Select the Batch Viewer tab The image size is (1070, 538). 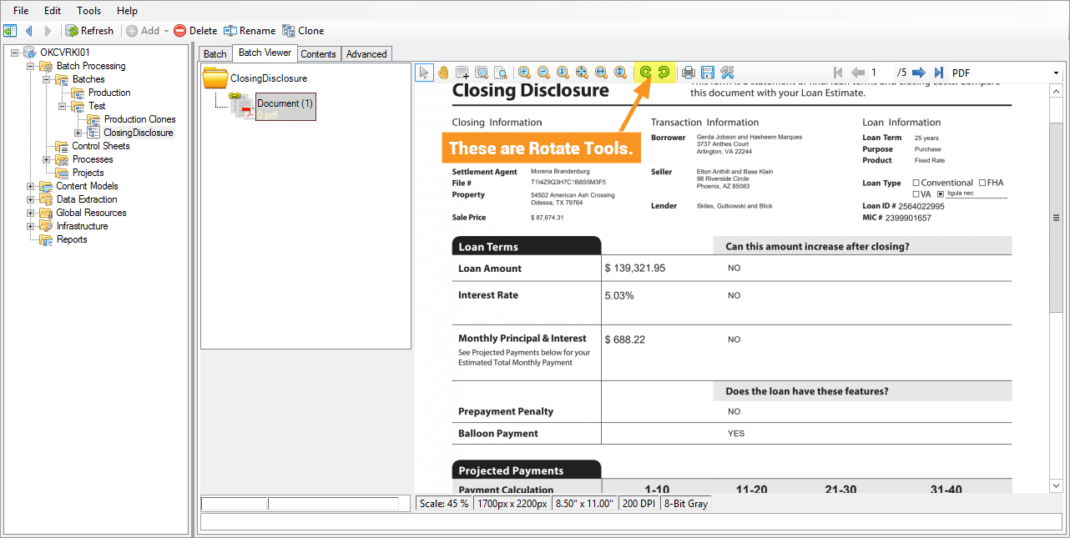(265, 53)
